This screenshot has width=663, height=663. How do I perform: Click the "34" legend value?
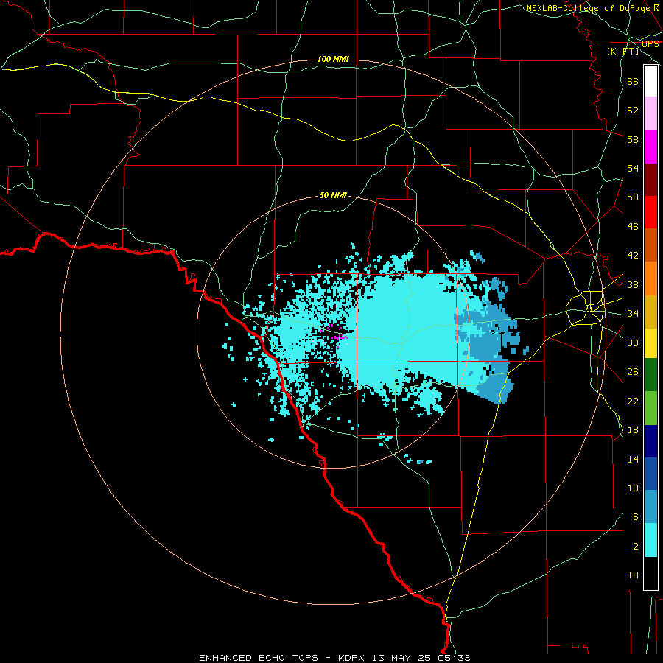pyautogui.click(x=633, y=314)
